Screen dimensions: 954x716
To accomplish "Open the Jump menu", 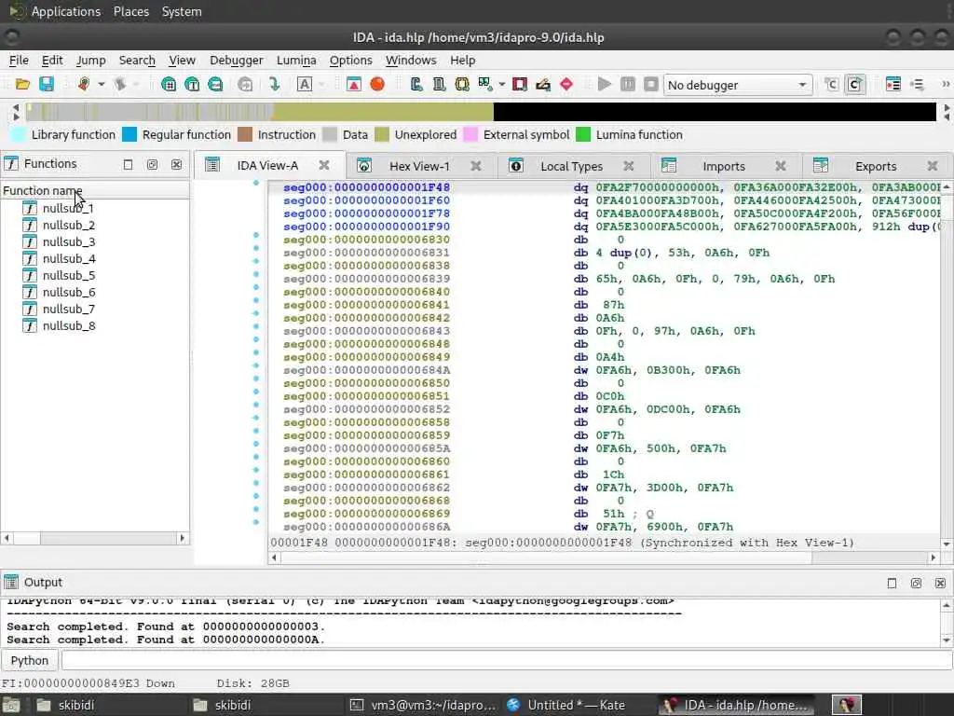I will pos(90,60).
